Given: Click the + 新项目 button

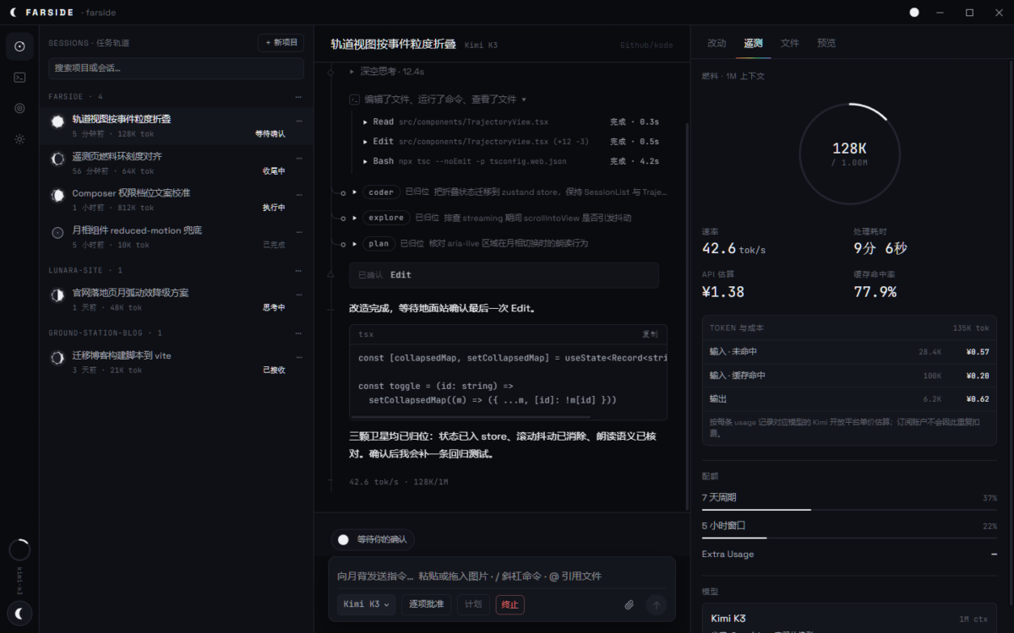Looking at the screenshot, I should pyautogui.click(x=281, y=42).
